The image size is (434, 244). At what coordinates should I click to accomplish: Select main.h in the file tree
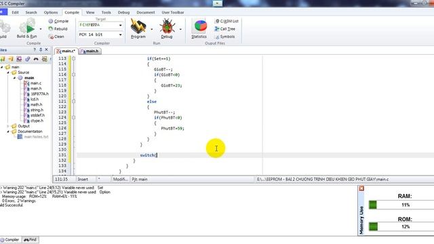click(36, 89)
